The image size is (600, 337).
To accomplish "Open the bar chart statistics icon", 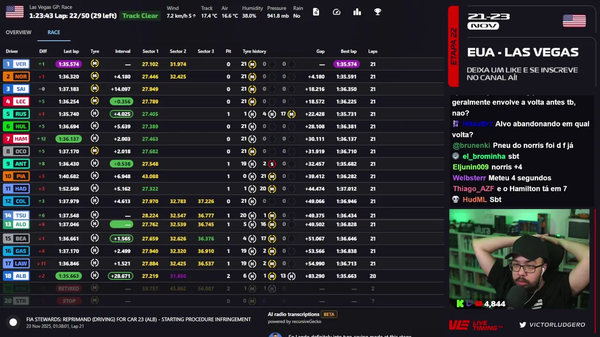I will point(357,12).
